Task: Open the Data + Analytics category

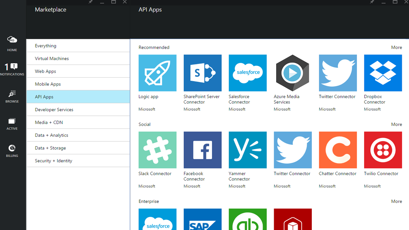Action: point(78,135)
